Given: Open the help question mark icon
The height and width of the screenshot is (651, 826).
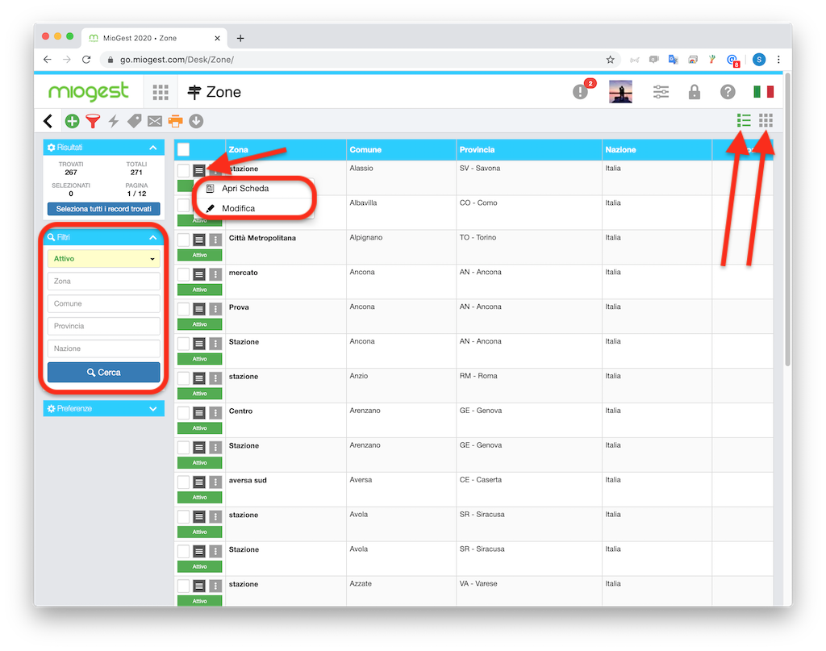Looking at the screenshot, I should click(x=728, y=92).
